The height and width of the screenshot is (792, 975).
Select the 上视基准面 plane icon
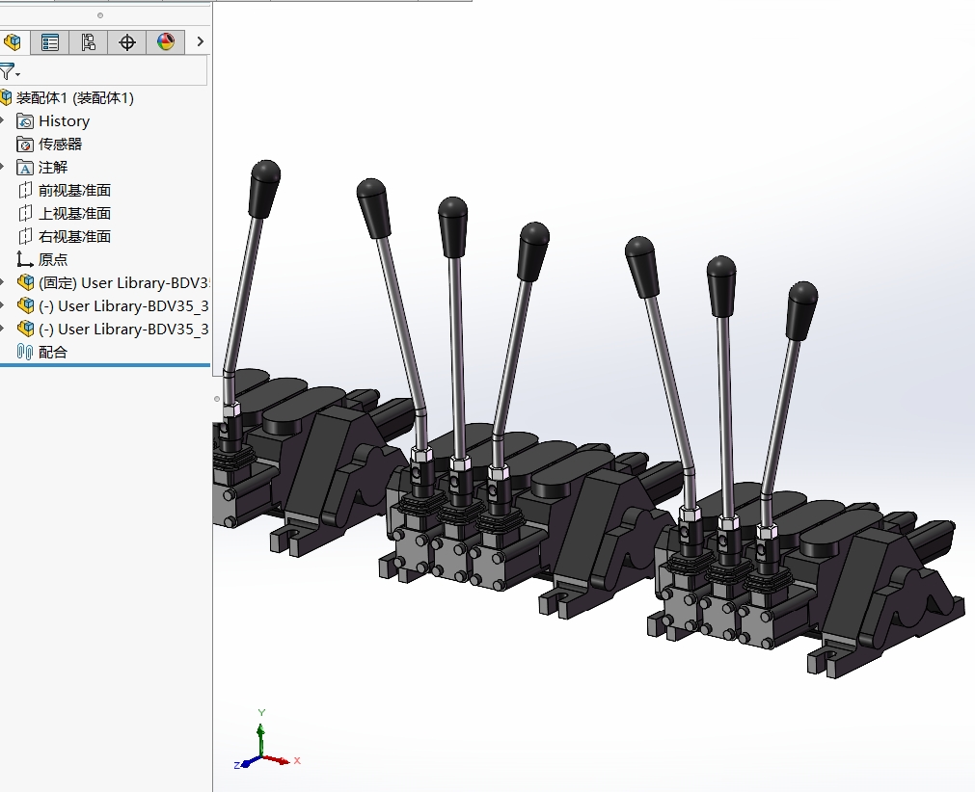point(25,213)
